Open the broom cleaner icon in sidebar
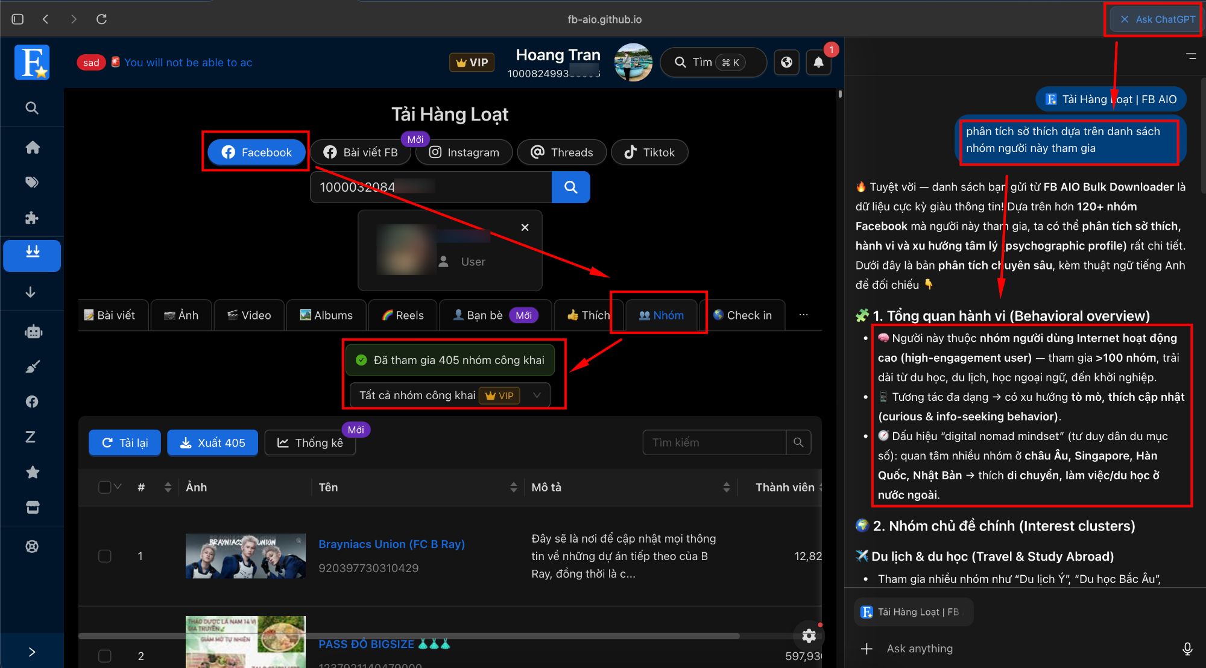 pos(32,367)
